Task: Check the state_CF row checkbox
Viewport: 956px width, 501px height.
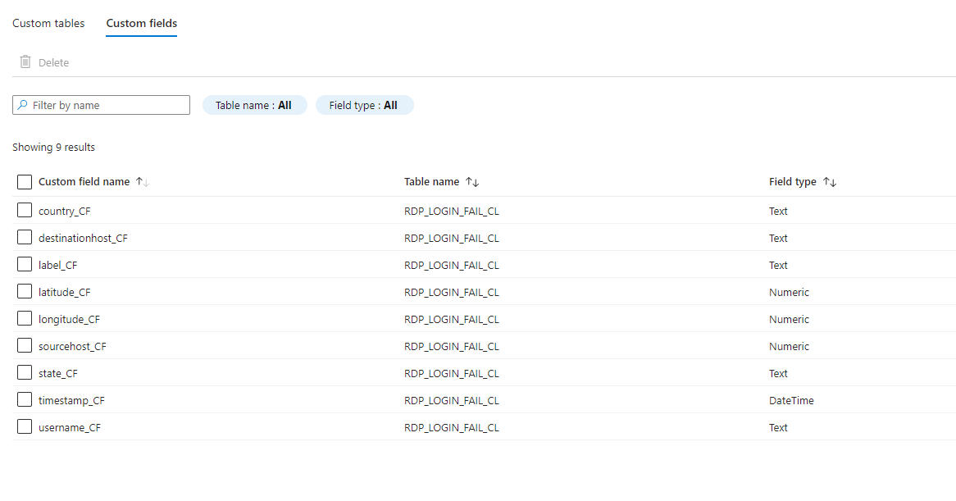Action: [25, 372]
